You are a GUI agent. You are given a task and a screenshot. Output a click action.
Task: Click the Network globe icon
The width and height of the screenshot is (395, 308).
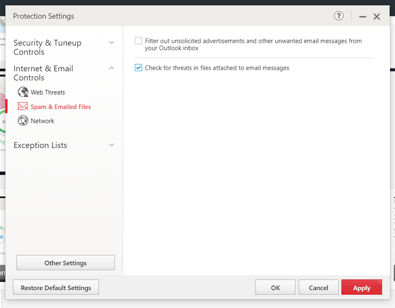[23, 121]
